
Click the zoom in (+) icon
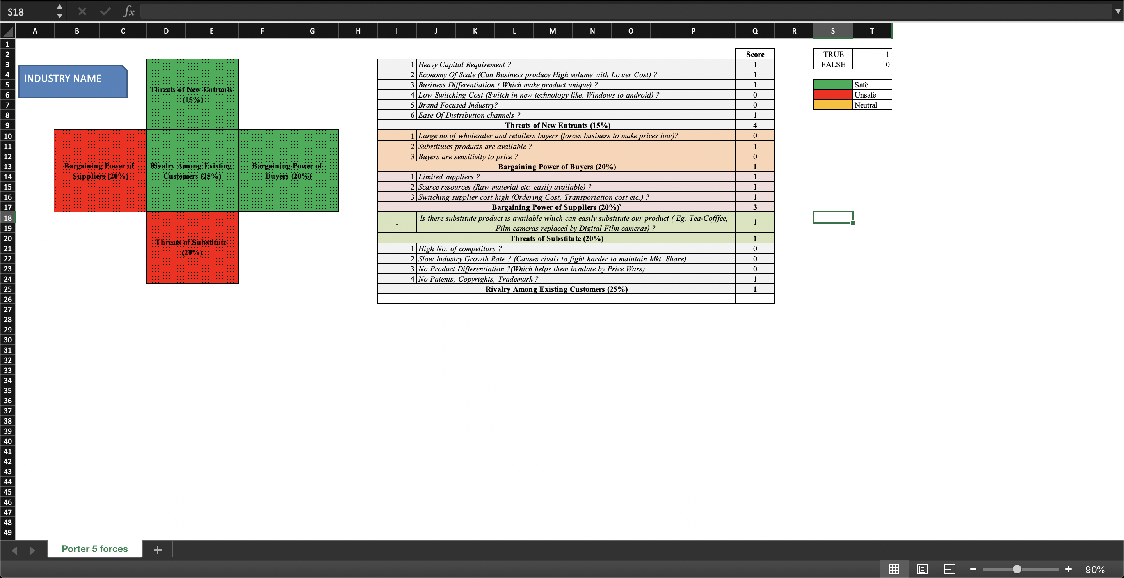tap(1069, 569)
